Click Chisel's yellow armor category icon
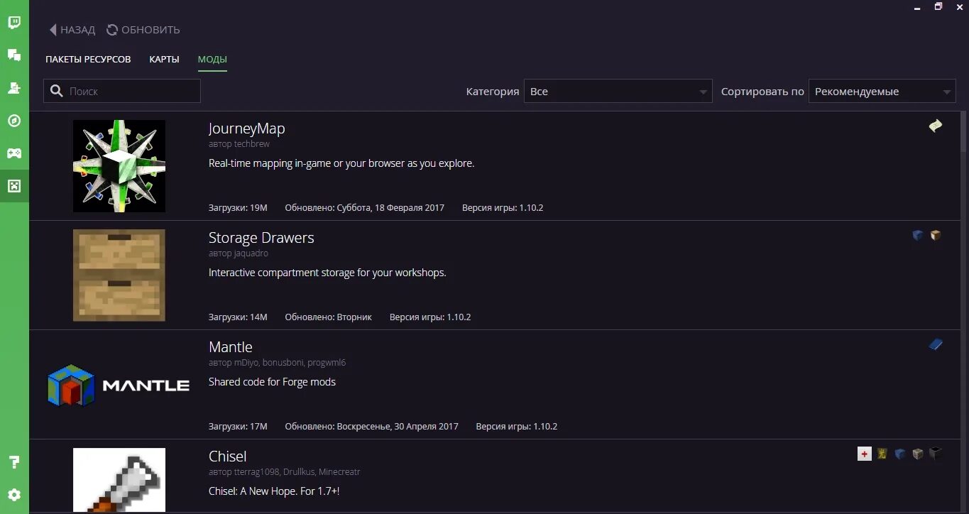Screen dimensions: 969x514 pos(882,454)
